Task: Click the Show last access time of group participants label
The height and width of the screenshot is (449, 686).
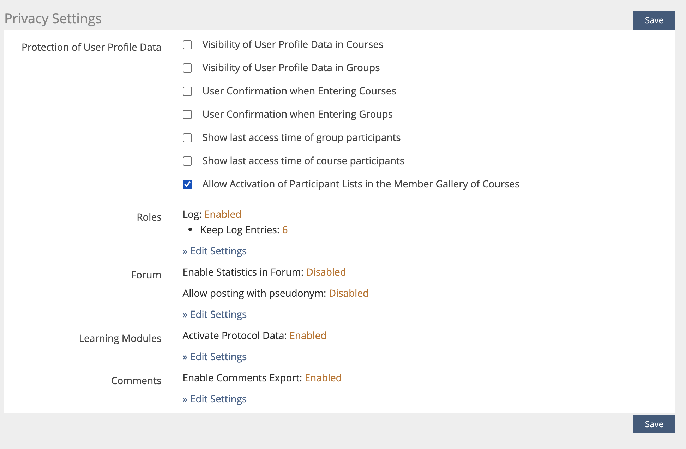Action: click(x=301, y=137)
